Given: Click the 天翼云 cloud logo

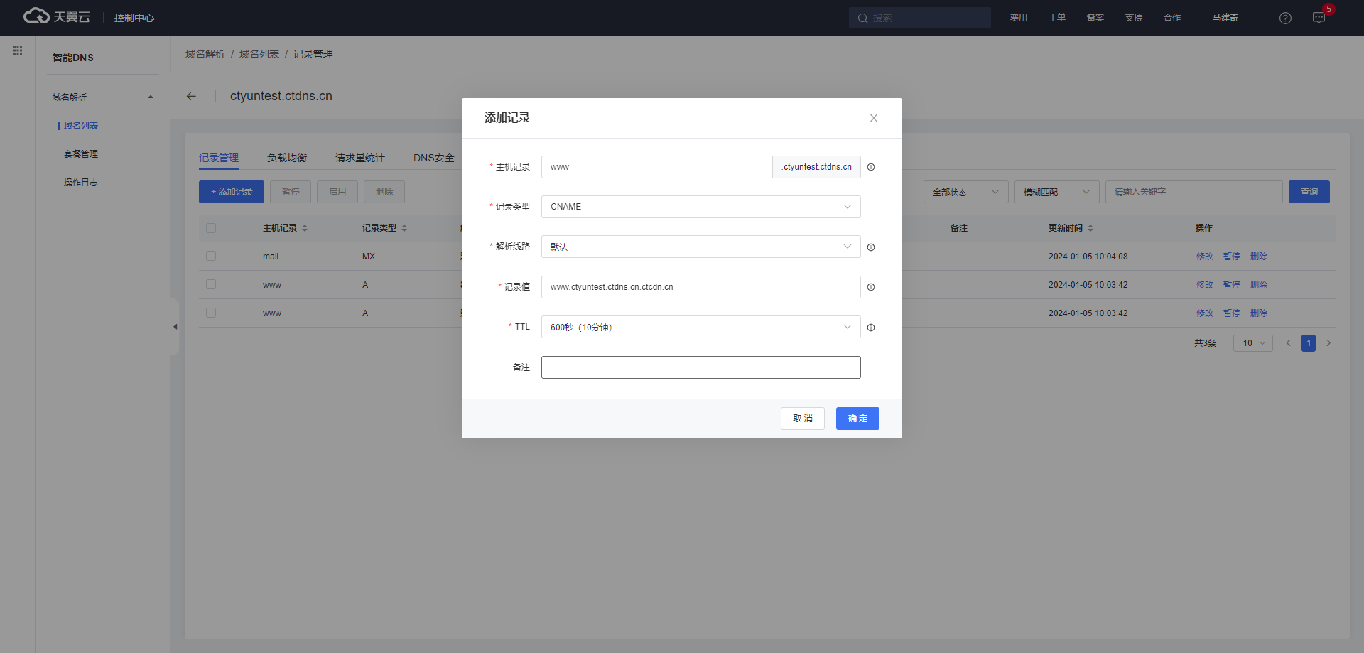Looking at the screenshot, I should [x=57, y=16].
